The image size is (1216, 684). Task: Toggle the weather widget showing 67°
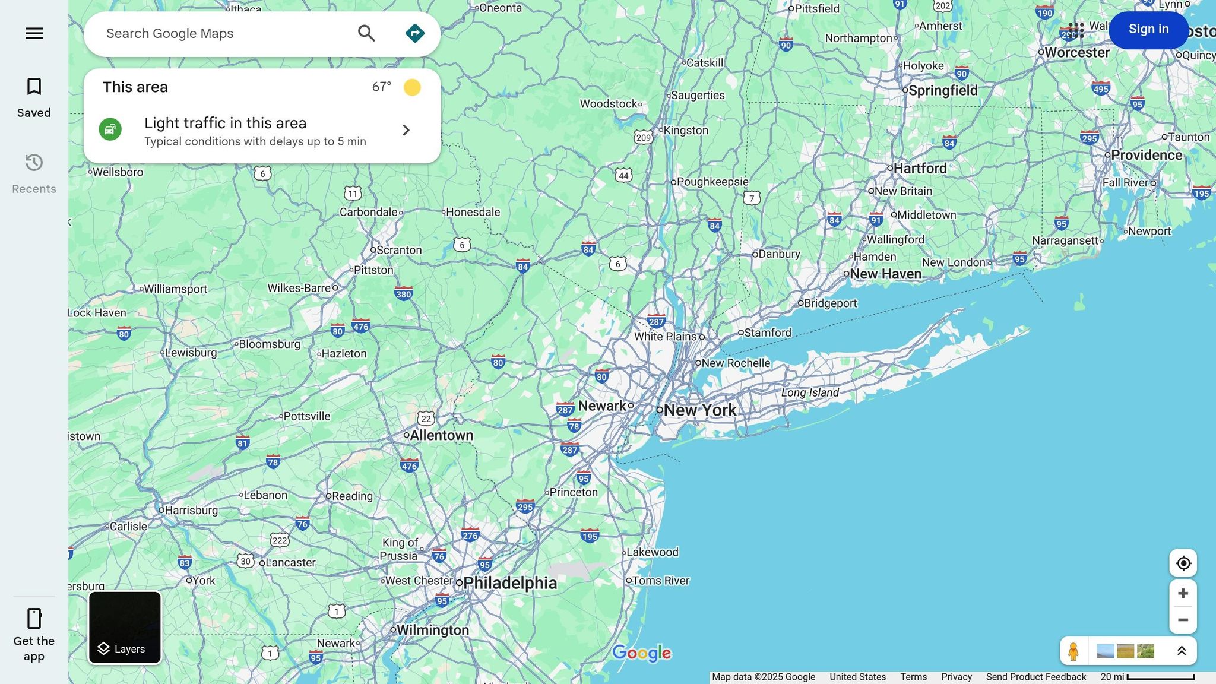pyautogui.click(x=412, y=87)
